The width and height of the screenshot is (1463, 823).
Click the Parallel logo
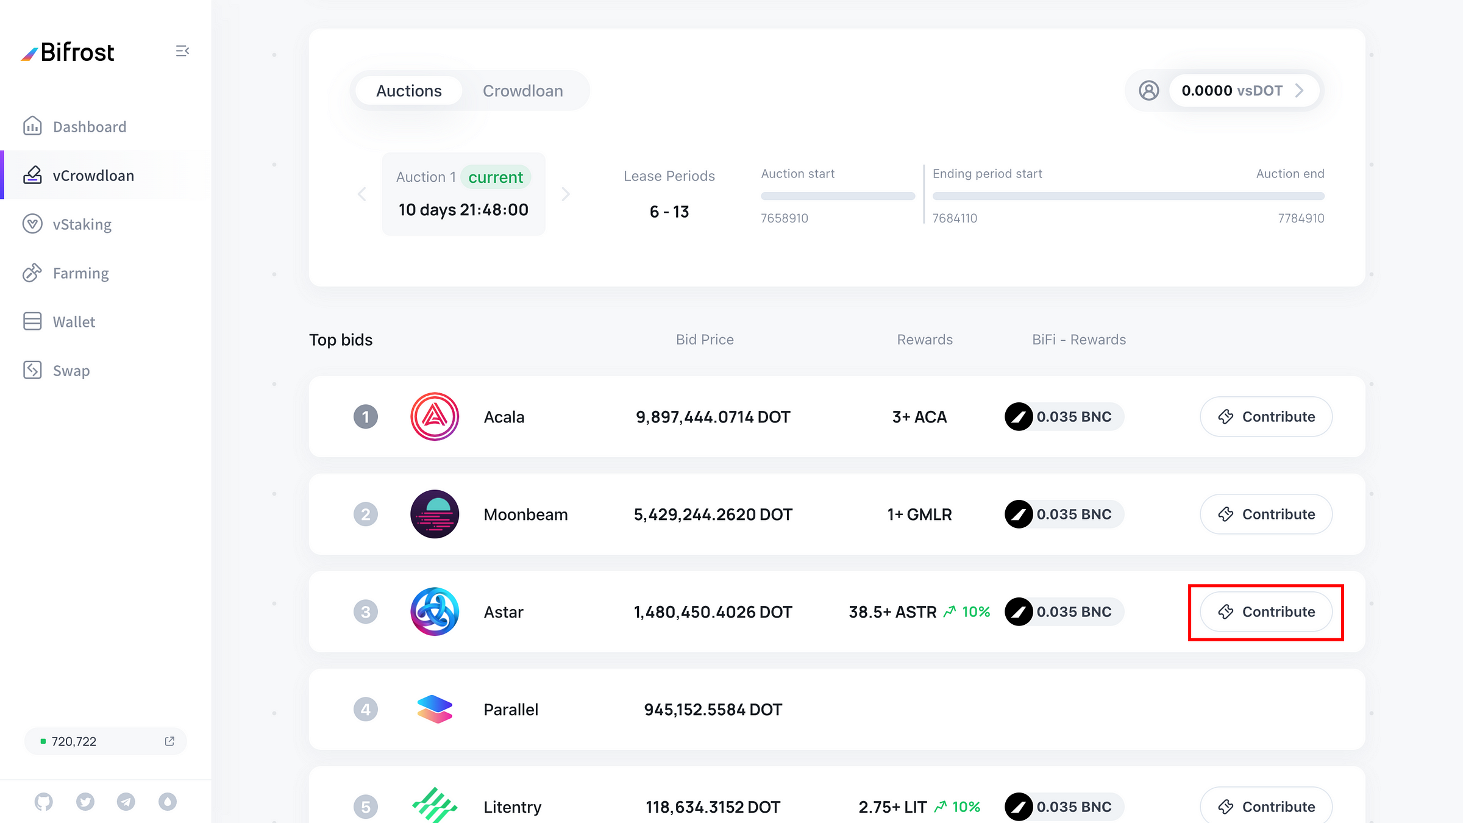coord(435,709)
